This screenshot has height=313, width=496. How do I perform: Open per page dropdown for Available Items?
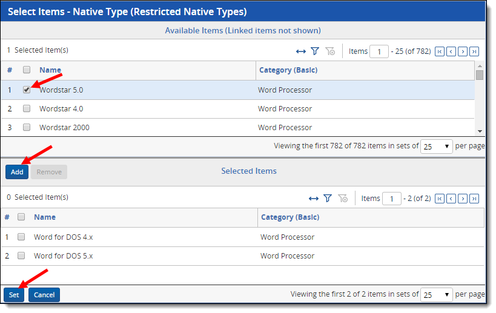click(x=436, y=147)
